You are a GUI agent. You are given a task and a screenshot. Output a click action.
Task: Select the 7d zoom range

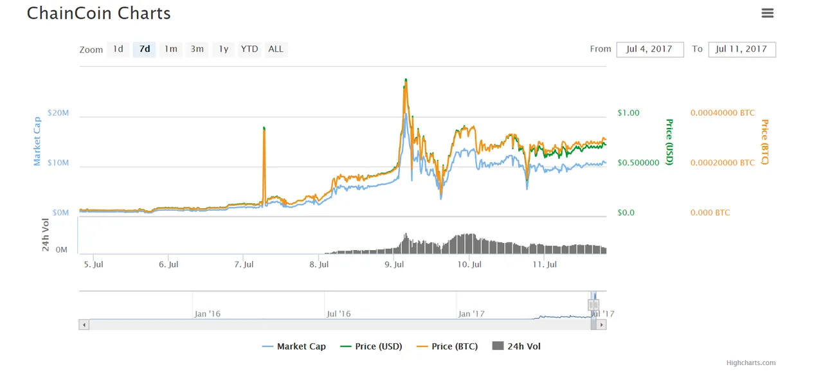(x=145, y=49)
